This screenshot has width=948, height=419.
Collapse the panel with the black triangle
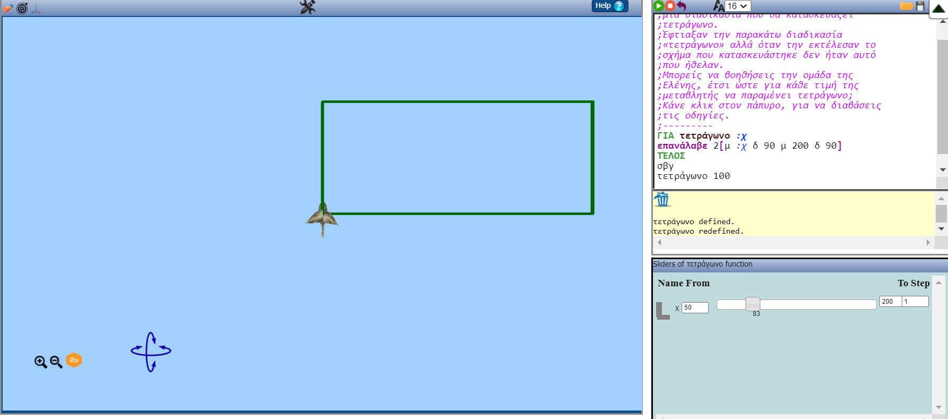tap(938, 8)
